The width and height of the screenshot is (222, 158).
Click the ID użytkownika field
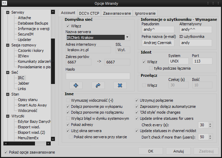tap(196, 43)
